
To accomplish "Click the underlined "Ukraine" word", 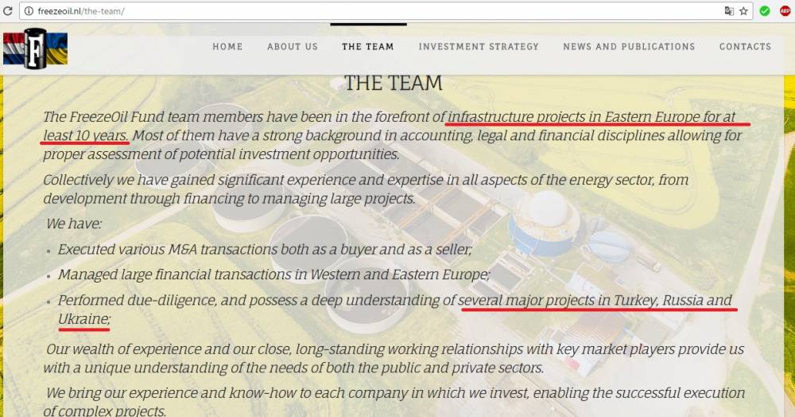I will click(x=83, y=318).
